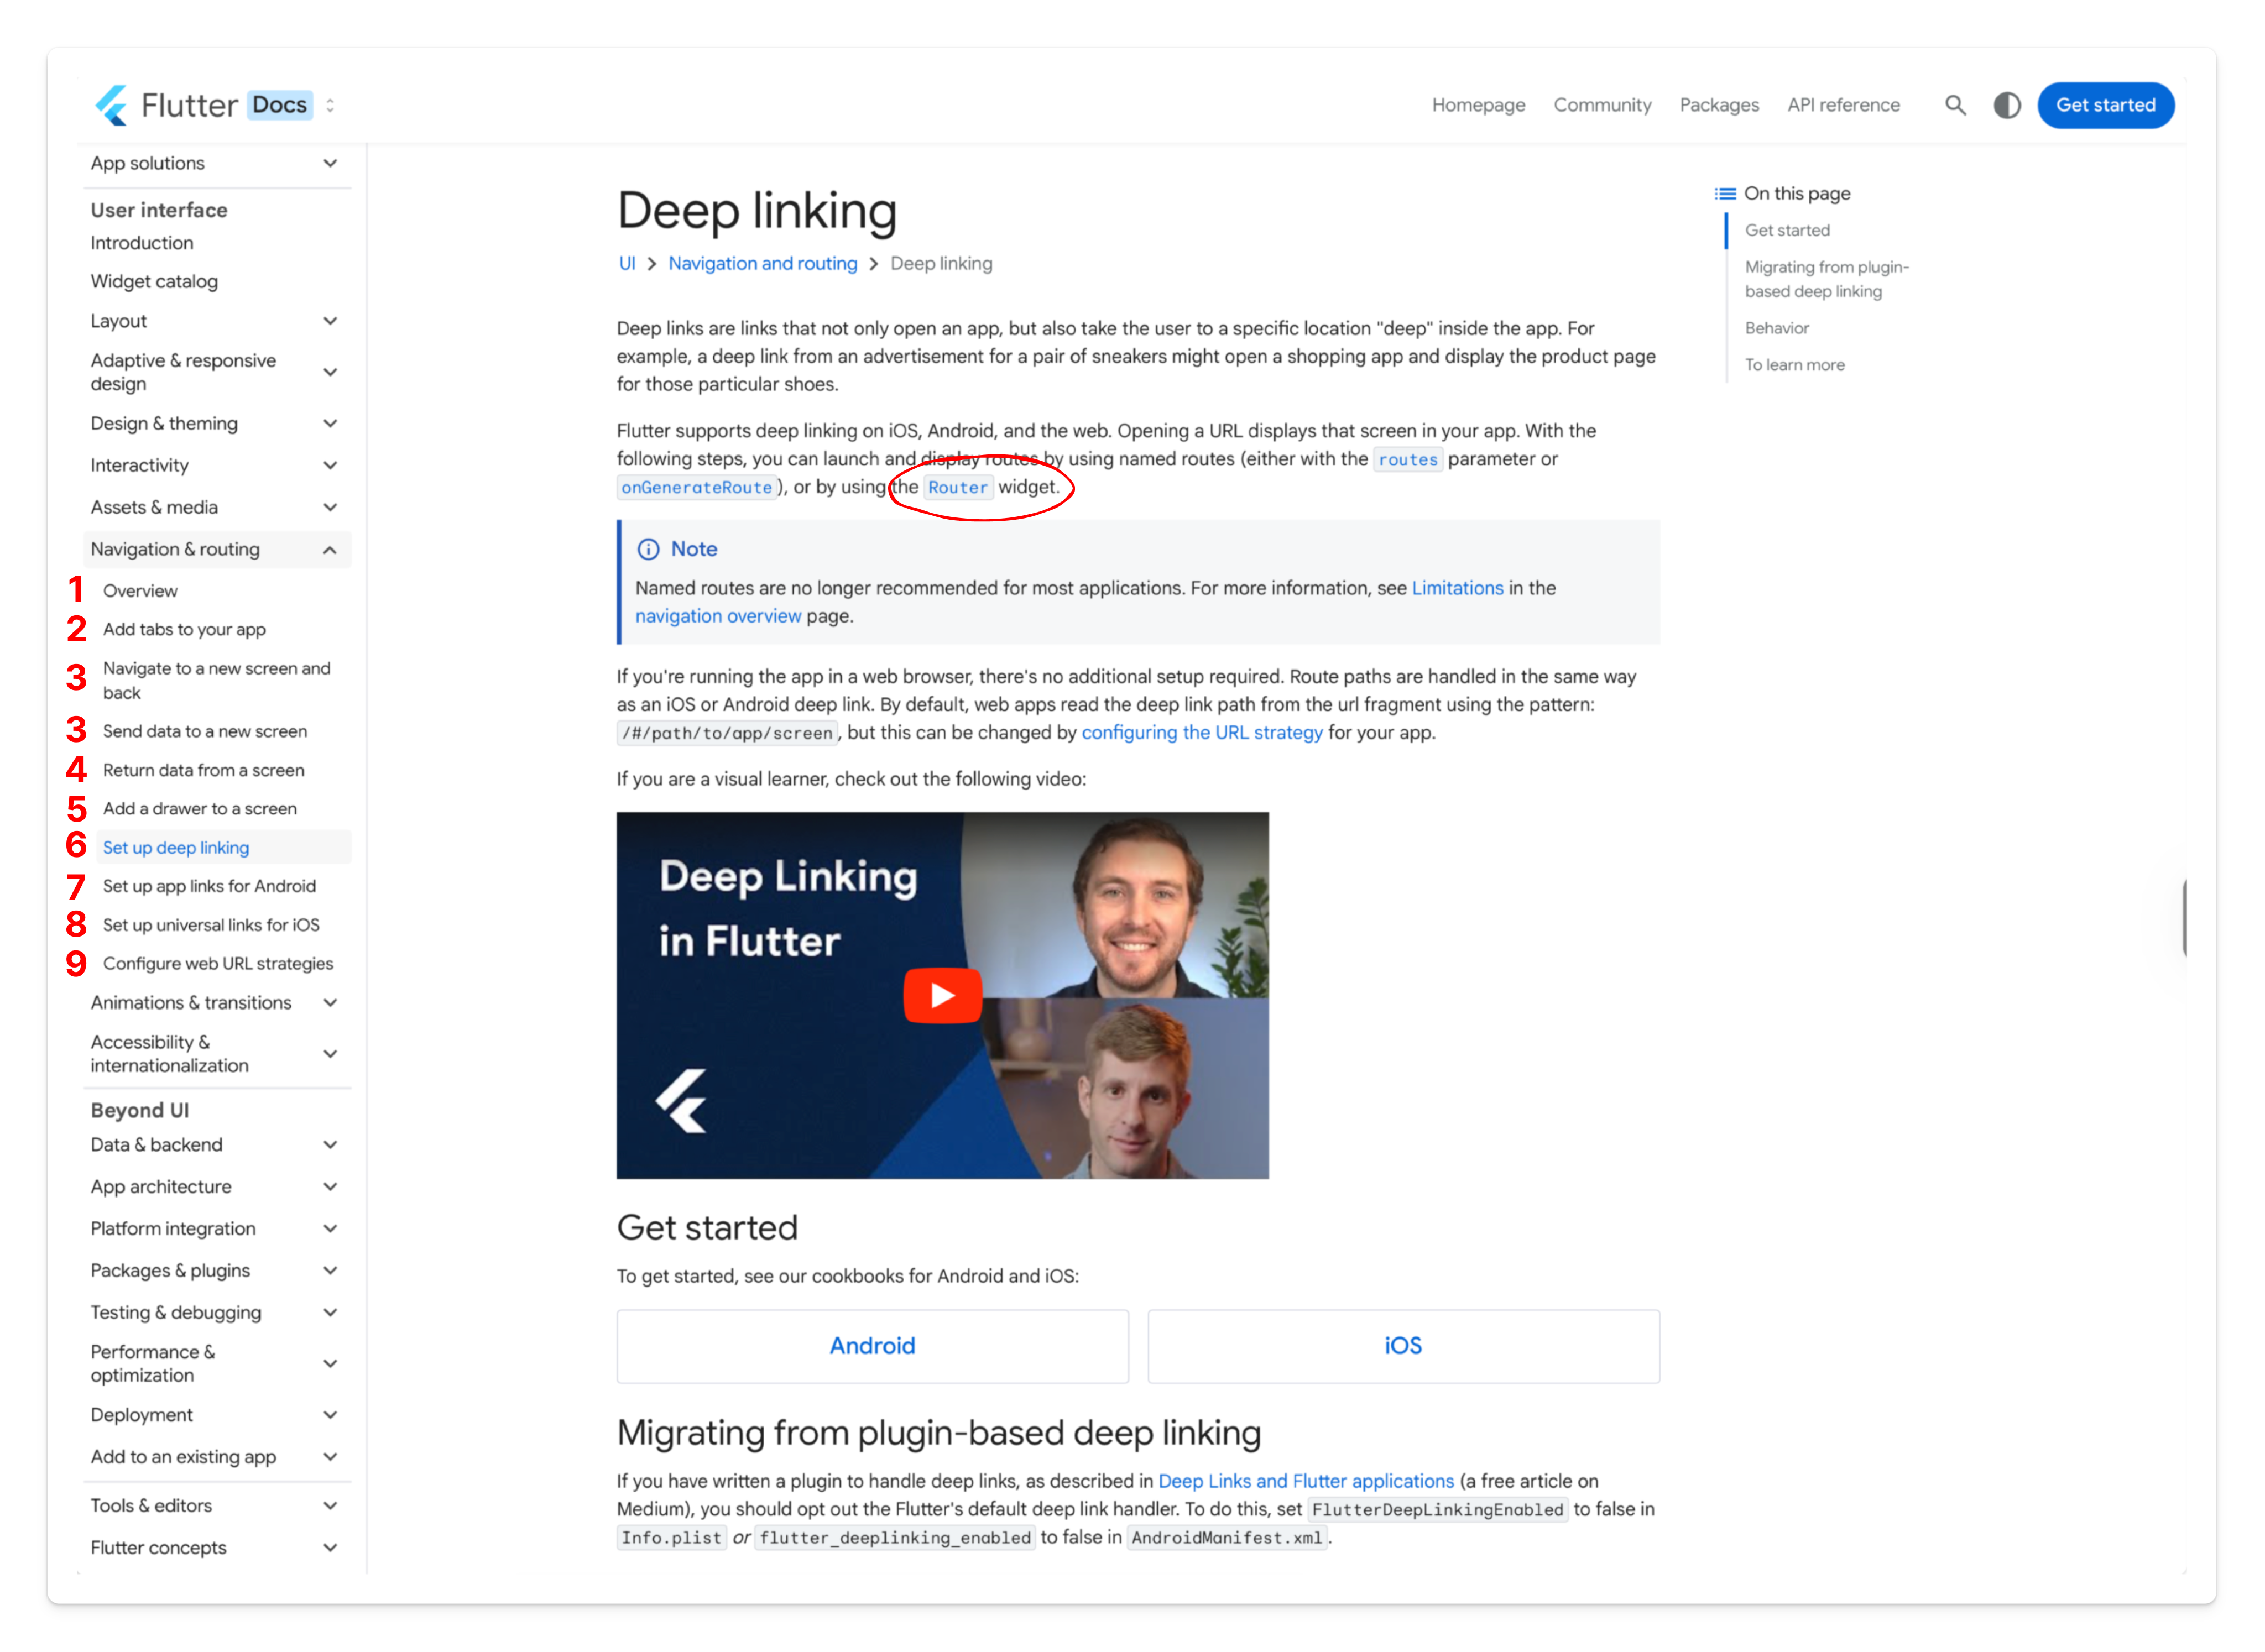Jump to 'Behavior' in the page outline
The height and width of the screenshot is (1652, 2265).
[1777, 328]
